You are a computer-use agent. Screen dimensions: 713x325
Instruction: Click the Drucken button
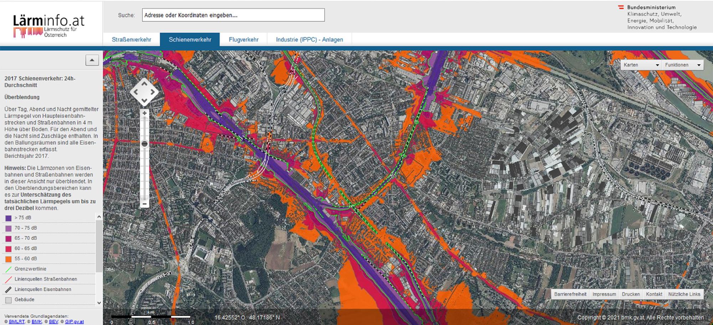coord(631,294)
